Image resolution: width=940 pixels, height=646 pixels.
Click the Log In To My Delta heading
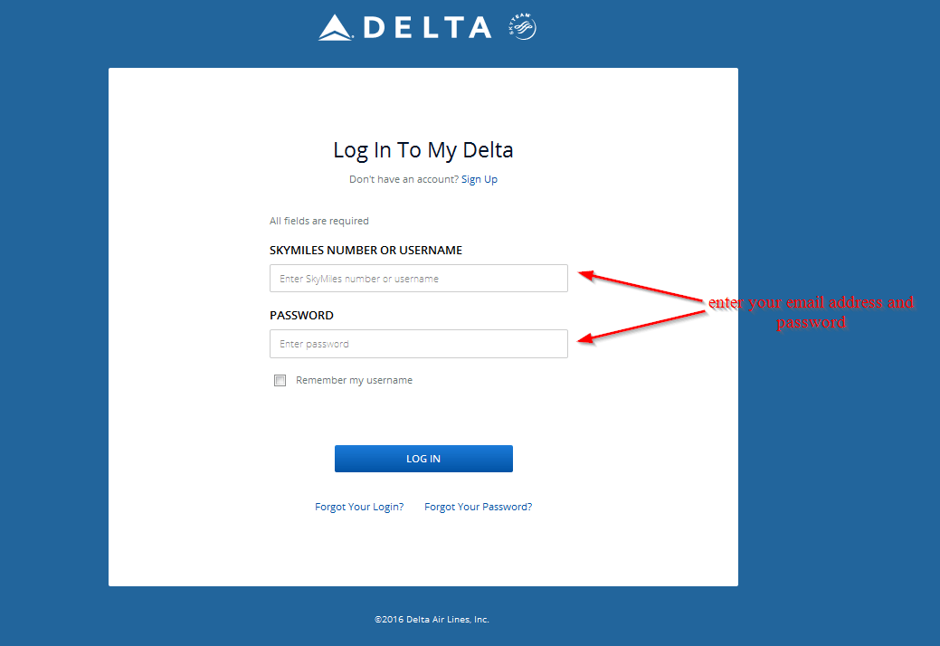pos(423,149)
